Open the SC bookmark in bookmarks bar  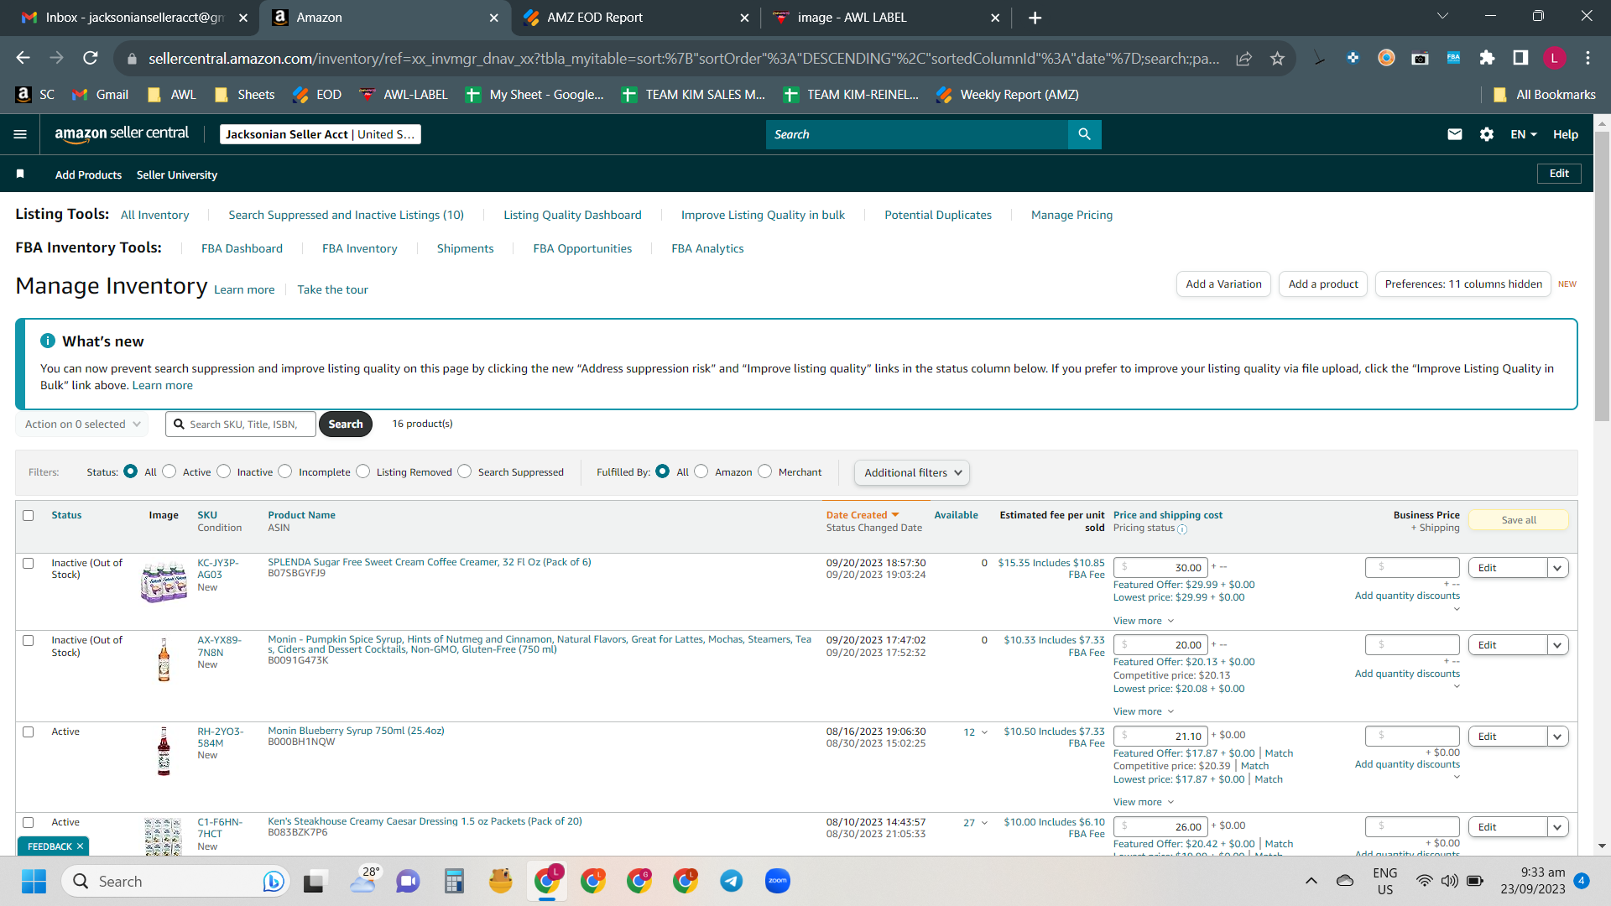[35, 95]
